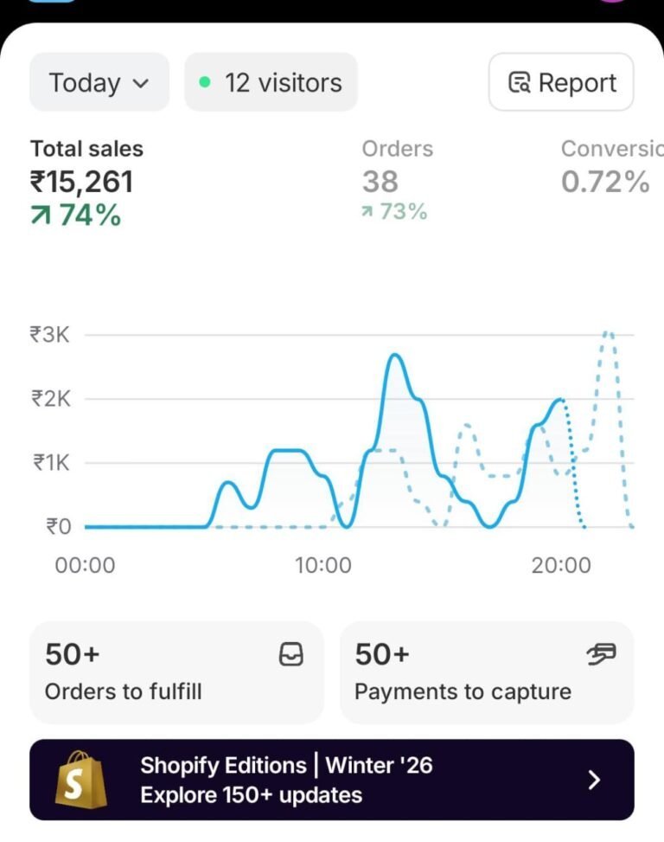Click the Orders 73% trend arrow
The image size is (664, 842).
(367, 212)
